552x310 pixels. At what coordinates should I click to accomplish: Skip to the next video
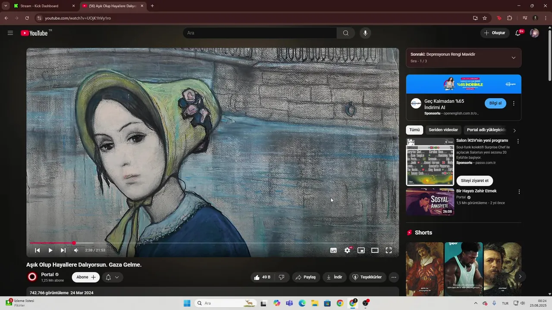tap(63, 250)
